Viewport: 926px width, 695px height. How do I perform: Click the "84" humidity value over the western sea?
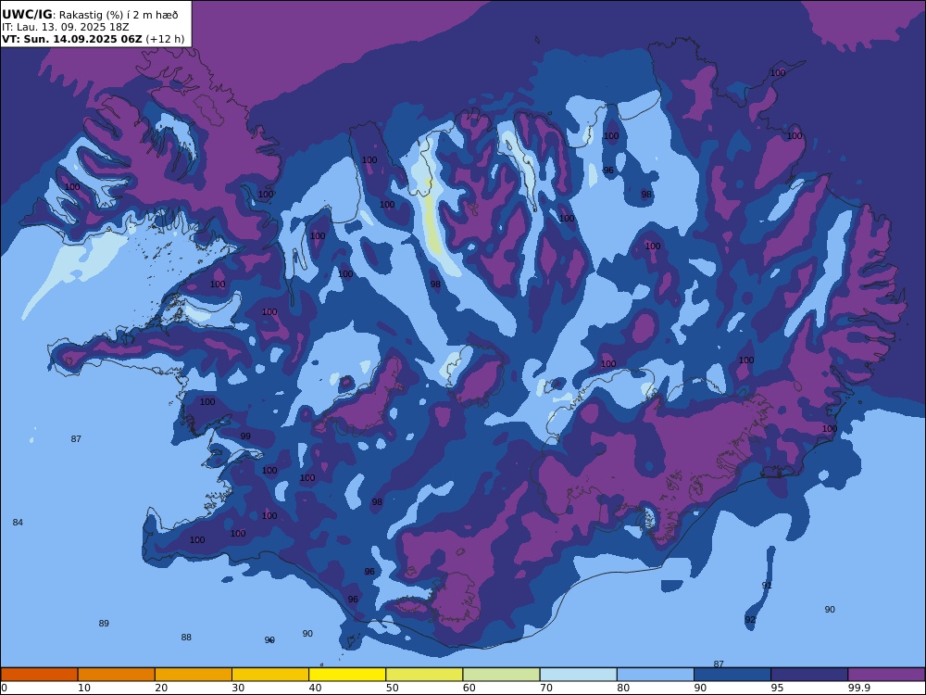tap(18, 523)
